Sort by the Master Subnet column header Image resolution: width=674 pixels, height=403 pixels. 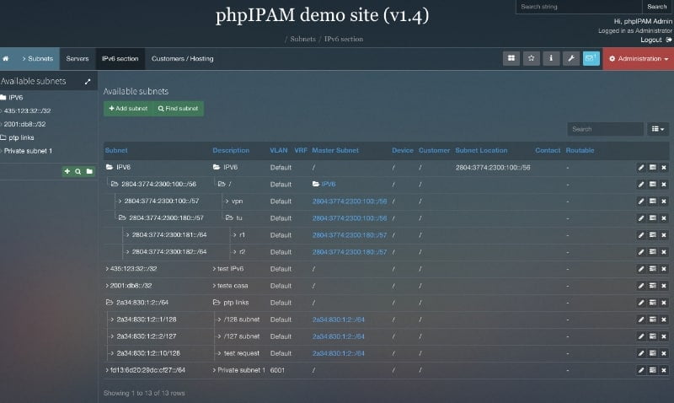(x=335, y=150)
